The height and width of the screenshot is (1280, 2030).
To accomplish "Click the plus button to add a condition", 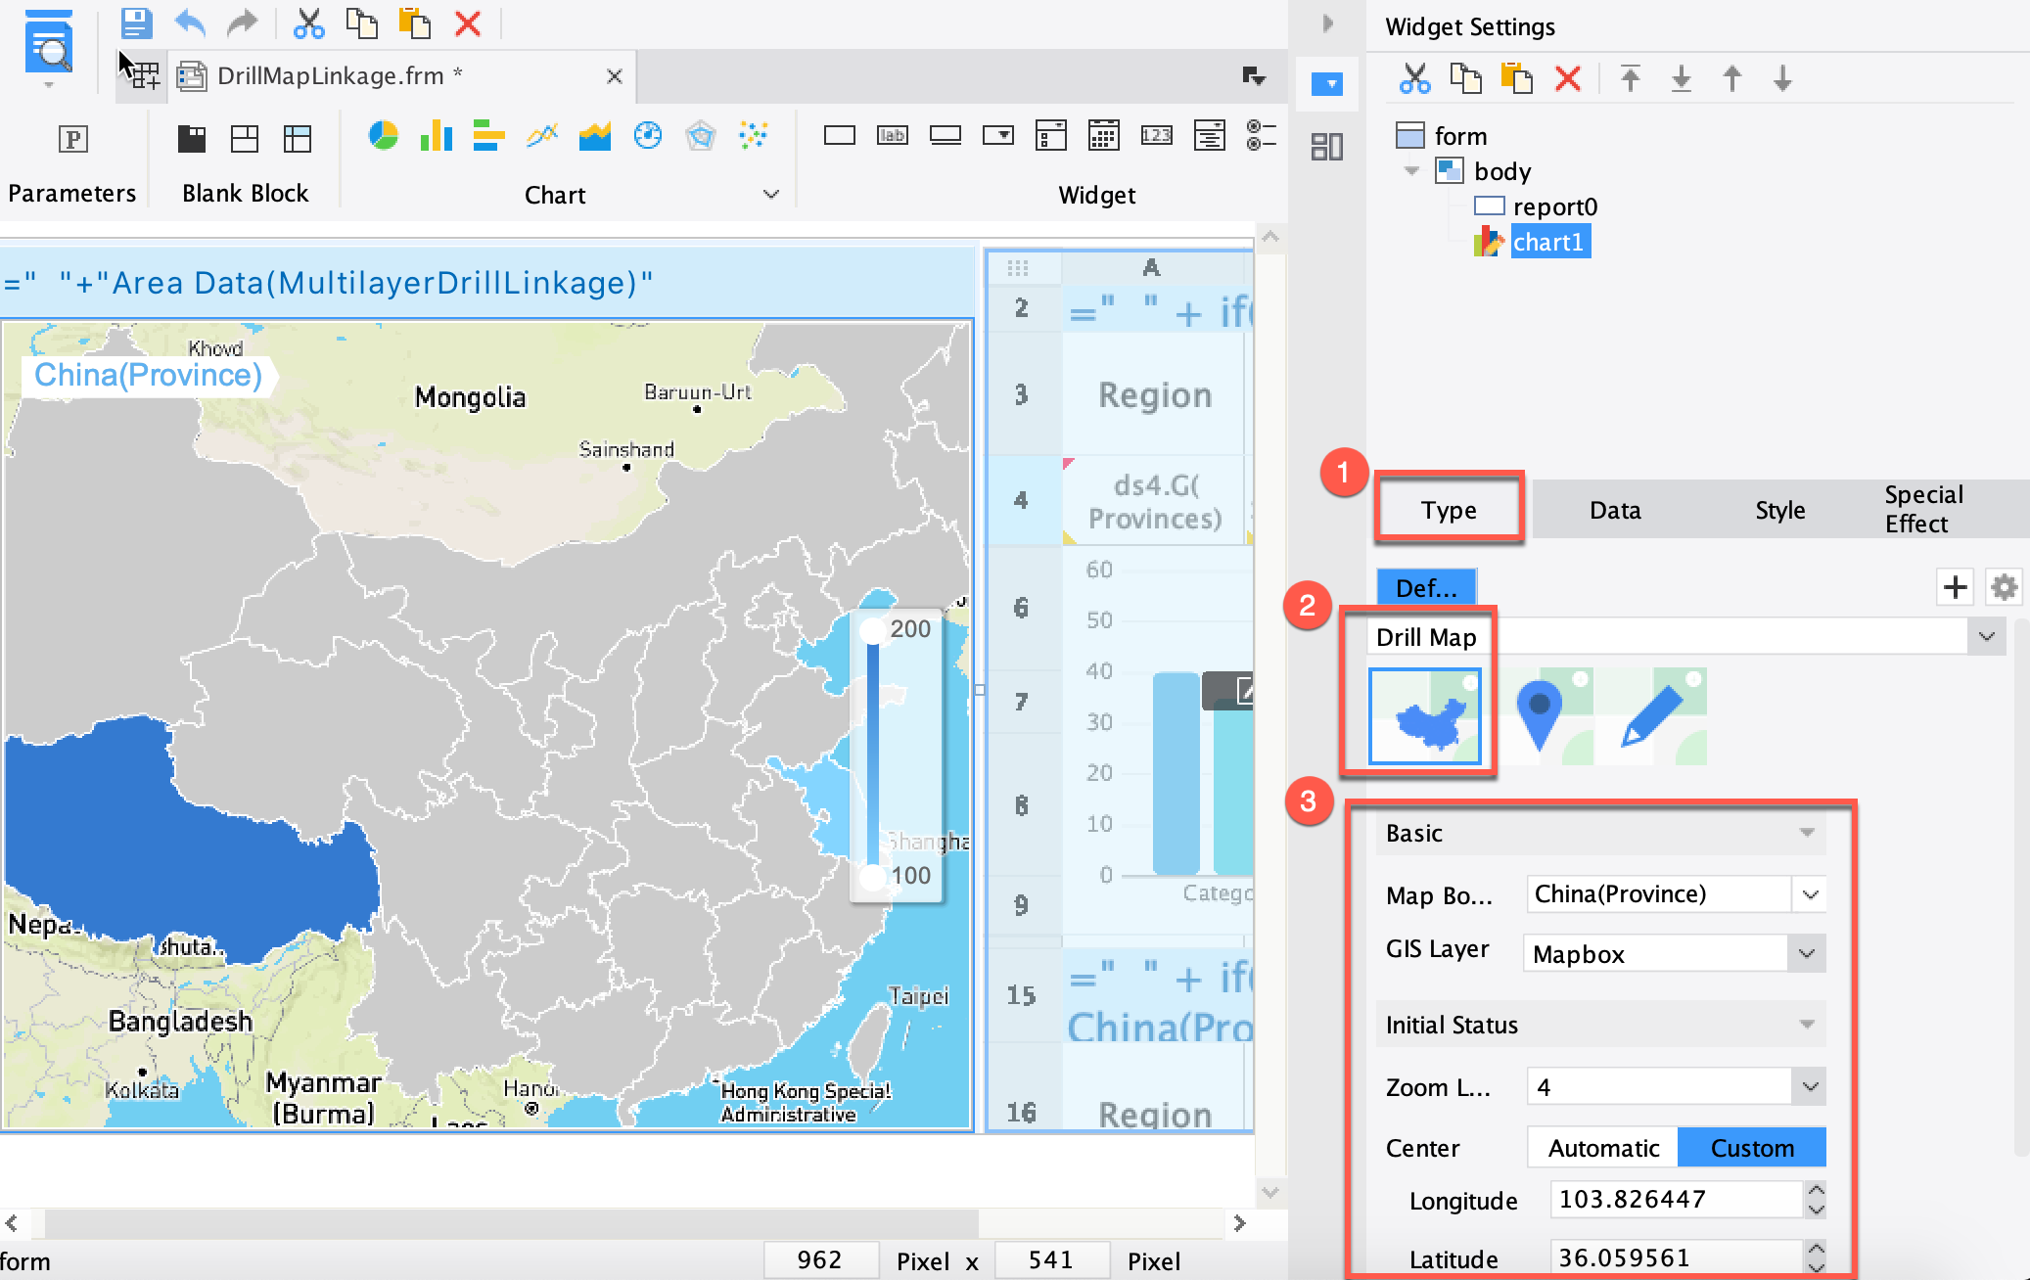I will (1955, 587).
